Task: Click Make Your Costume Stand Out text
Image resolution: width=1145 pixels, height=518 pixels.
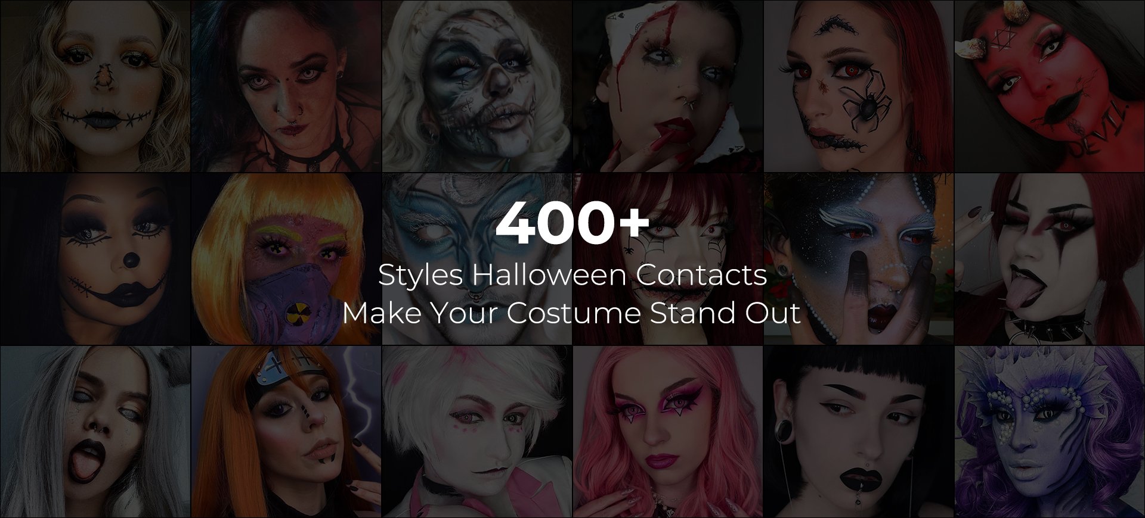Action: pyautogui.click(x=571, y=313)
